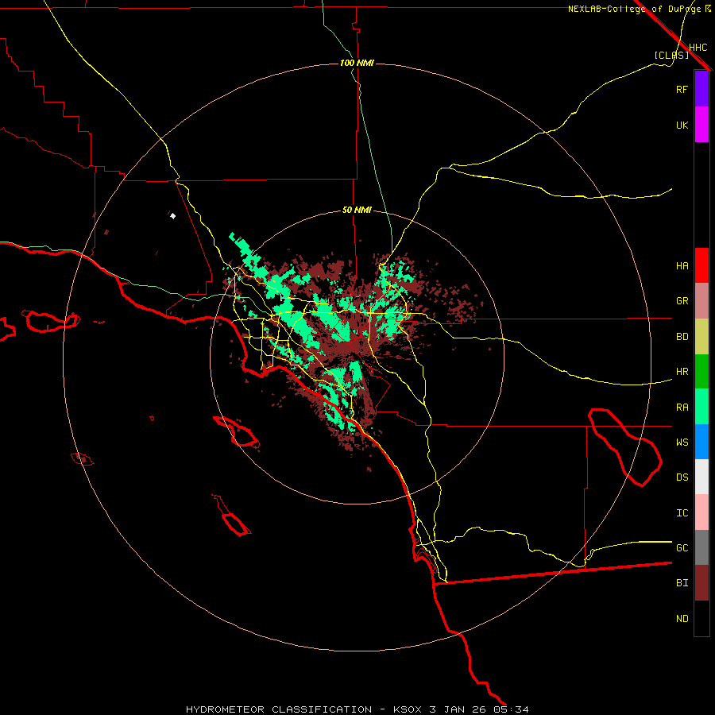Click the UK magenta color swatch
715x715 pixels.
[x=701, y=125]
